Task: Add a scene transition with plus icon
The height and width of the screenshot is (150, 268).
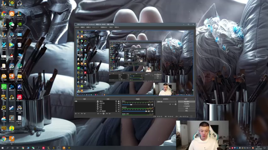Action: [170, 104]
